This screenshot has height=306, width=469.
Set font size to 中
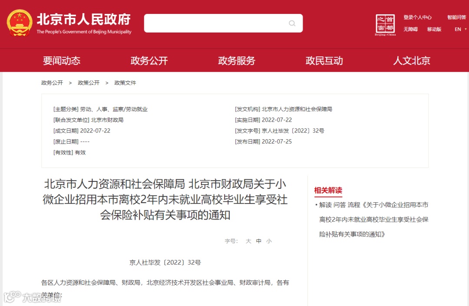click(x=259, y=241)
